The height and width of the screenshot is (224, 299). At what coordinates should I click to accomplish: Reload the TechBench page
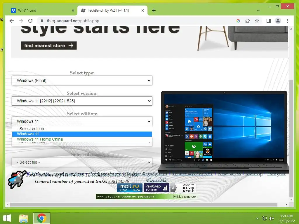[x=30, y=21]
